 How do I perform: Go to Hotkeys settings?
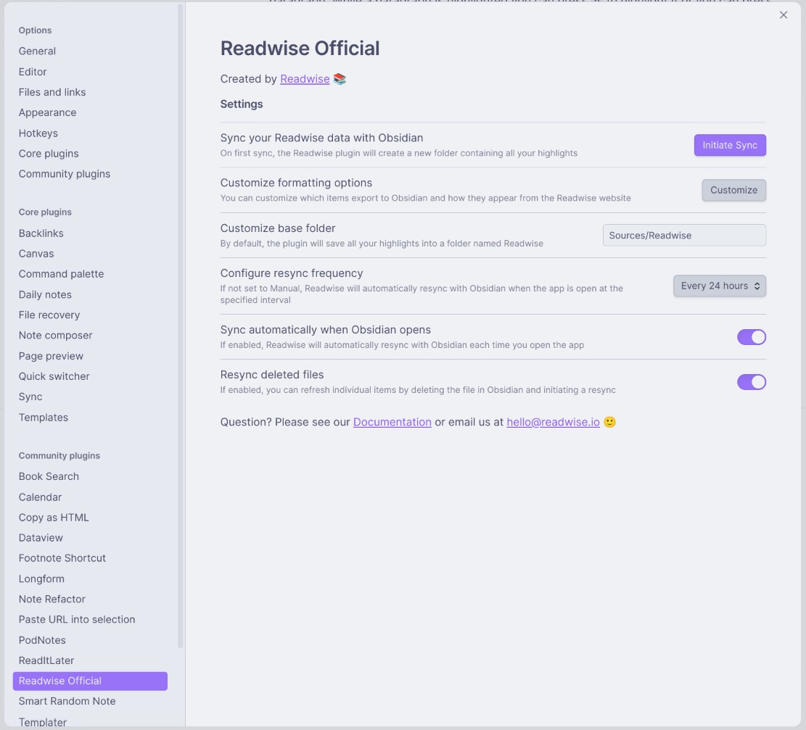point(38,133)
